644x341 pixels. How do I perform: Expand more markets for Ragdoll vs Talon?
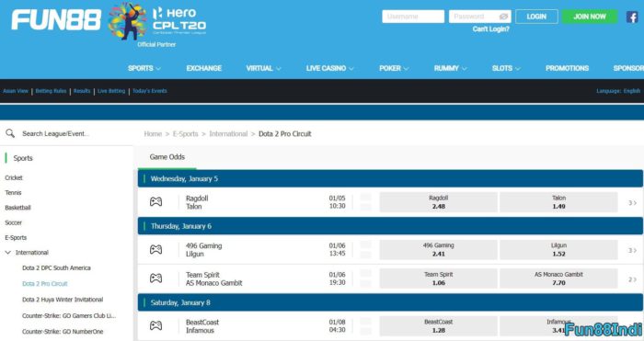[x=633, y=203]
